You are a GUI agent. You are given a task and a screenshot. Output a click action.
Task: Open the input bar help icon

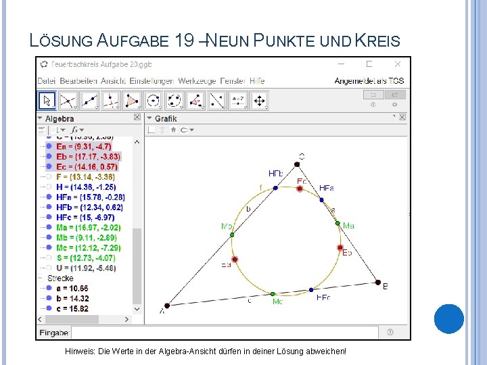point(390,332)
